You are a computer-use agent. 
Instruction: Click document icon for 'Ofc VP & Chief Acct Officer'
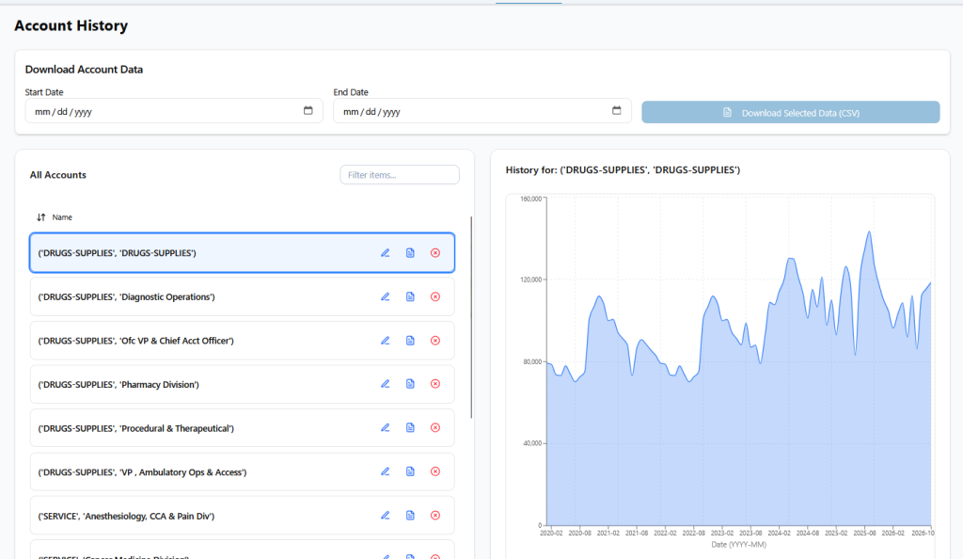(x=410, y=341)
